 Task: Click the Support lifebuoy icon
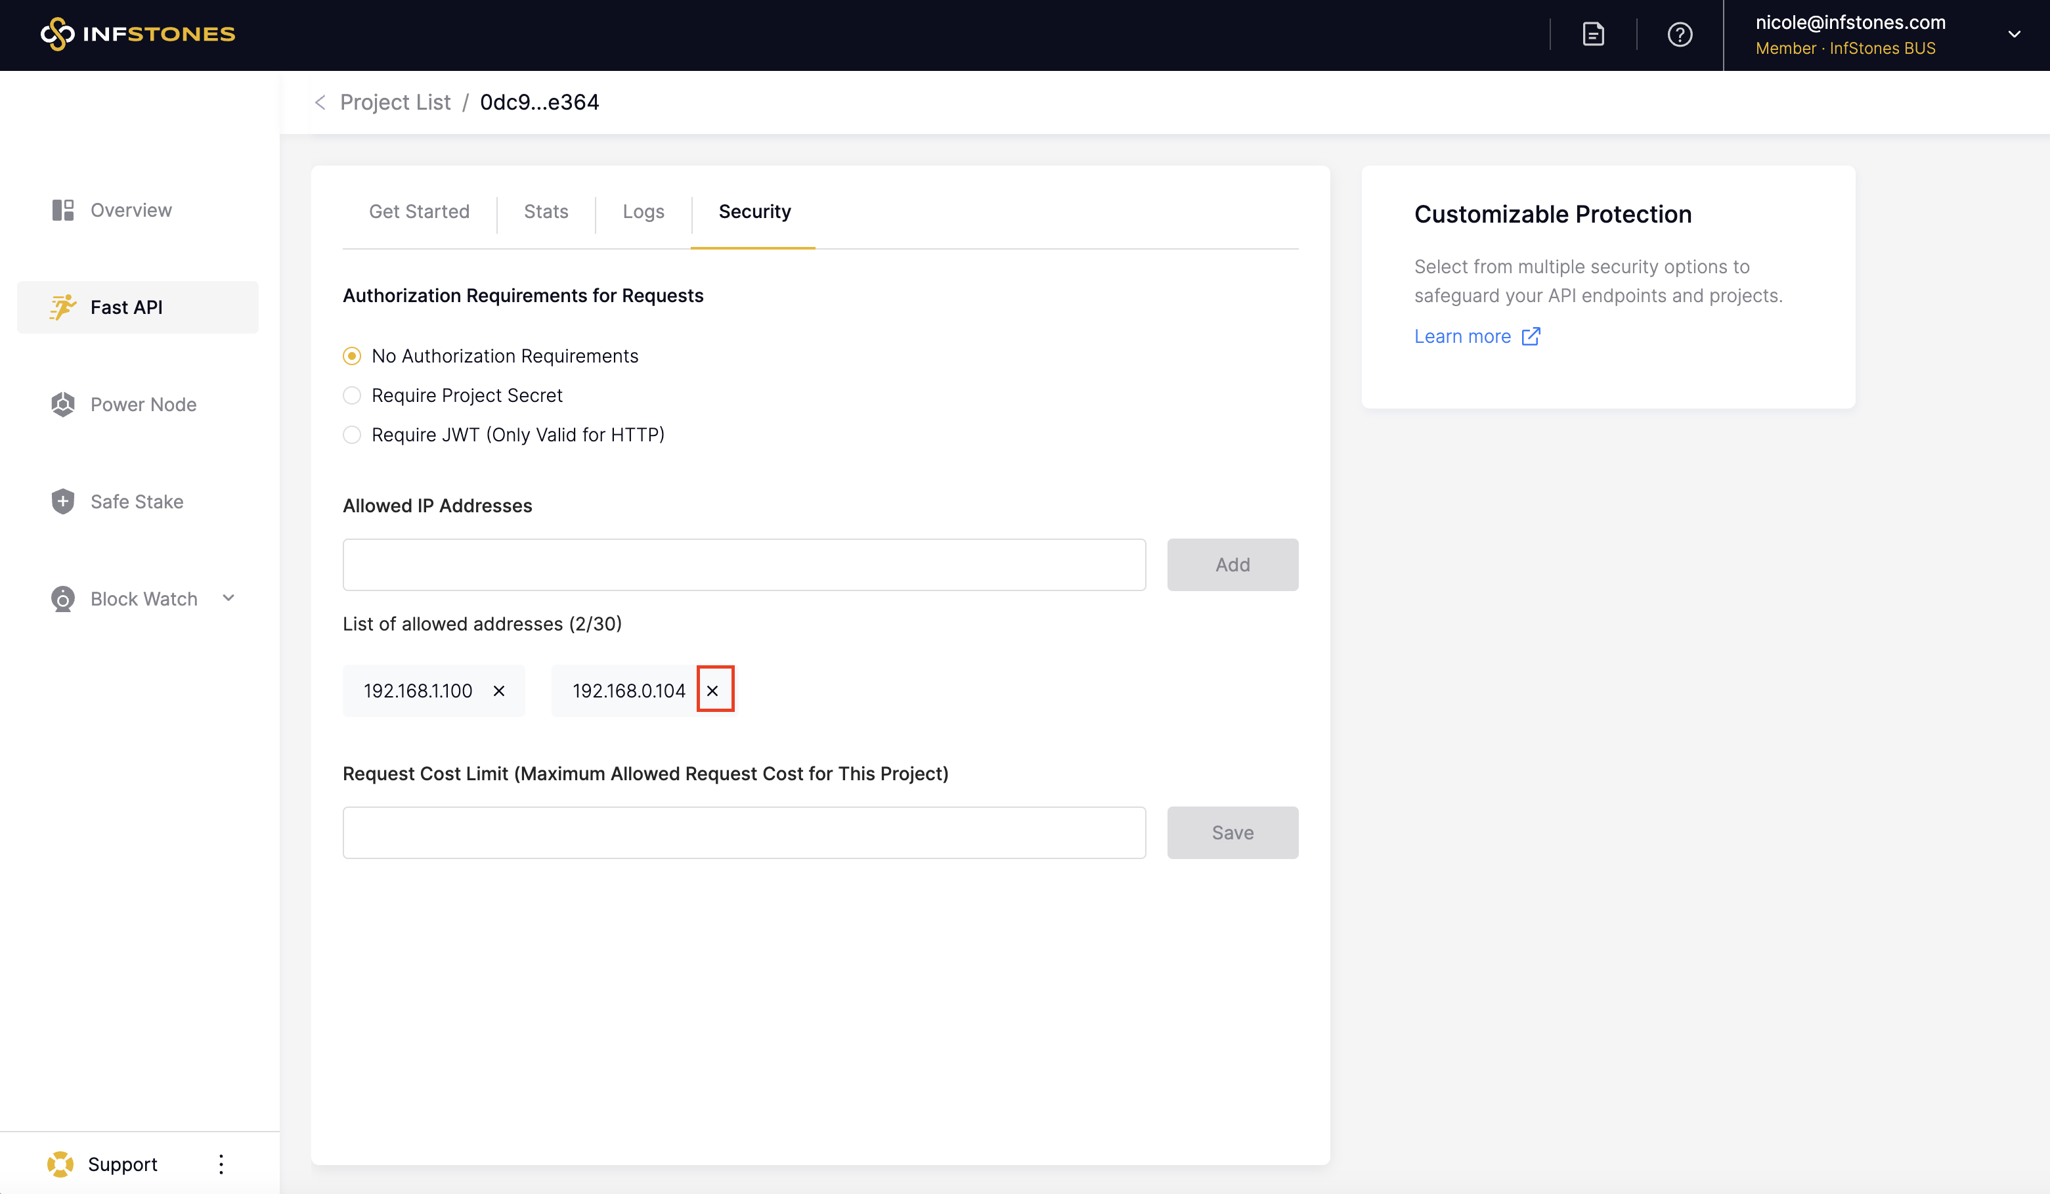click(60, 1164)
